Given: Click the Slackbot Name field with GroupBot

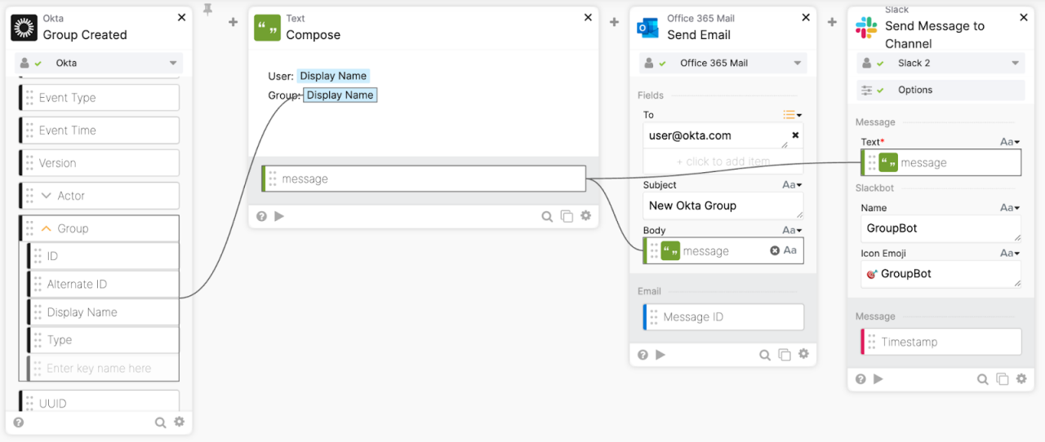Looking at the screenshot, I should tap(939, 228).
